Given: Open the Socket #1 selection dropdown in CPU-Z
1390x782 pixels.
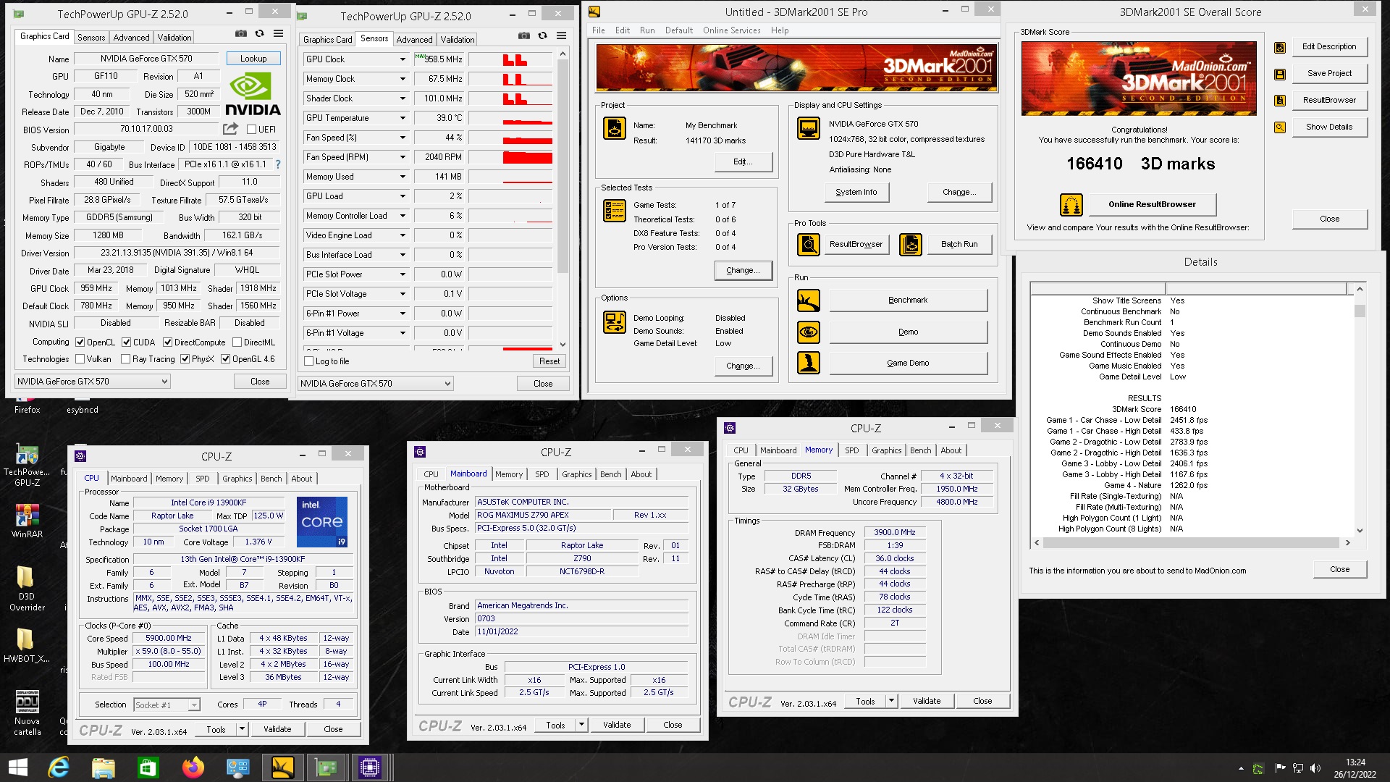Looking at the screenshot, I should click(167, 705).
